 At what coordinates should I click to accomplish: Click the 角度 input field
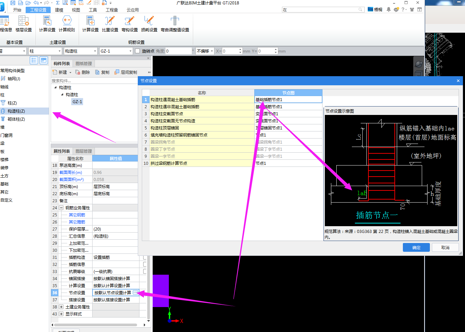pos(179,51)
